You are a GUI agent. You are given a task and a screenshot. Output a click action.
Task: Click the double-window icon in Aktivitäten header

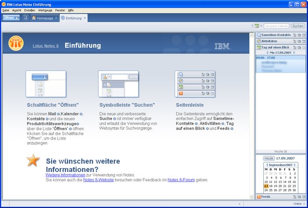click(x=299, y=41)
